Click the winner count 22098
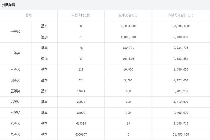 81,102
